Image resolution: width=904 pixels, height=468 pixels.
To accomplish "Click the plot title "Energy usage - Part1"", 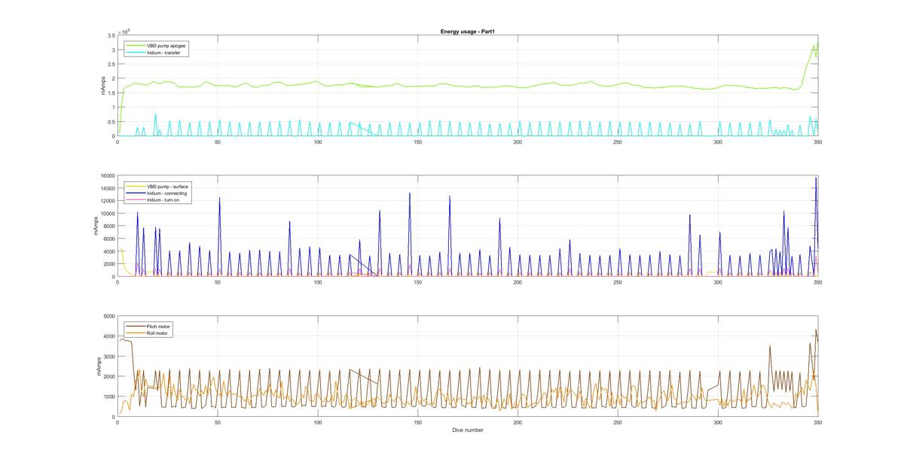I will (x=467, y=32).
